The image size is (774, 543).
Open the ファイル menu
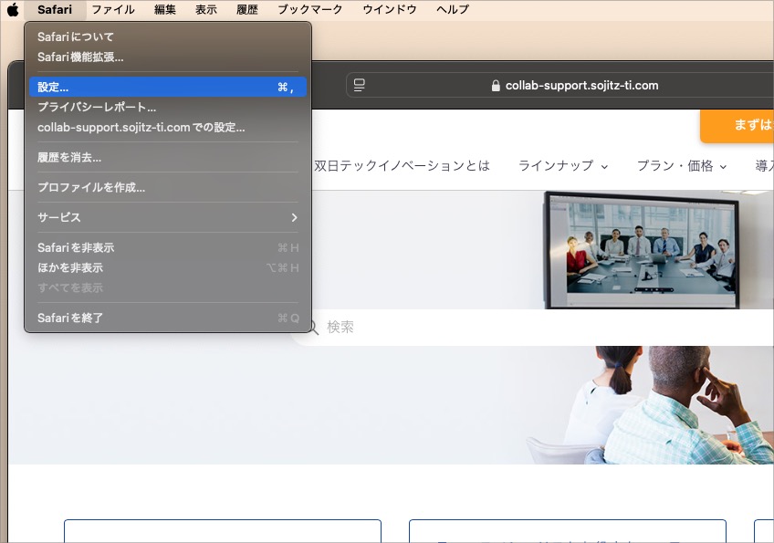click(x=113, y=9)
